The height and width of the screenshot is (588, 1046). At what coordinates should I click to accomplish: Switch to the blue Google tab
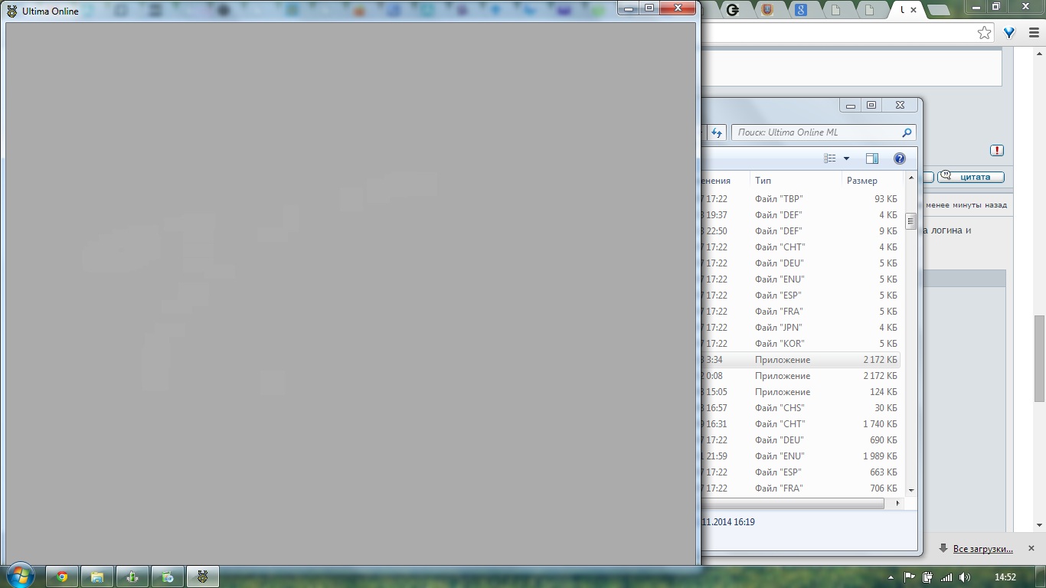[x=801, y=10]
